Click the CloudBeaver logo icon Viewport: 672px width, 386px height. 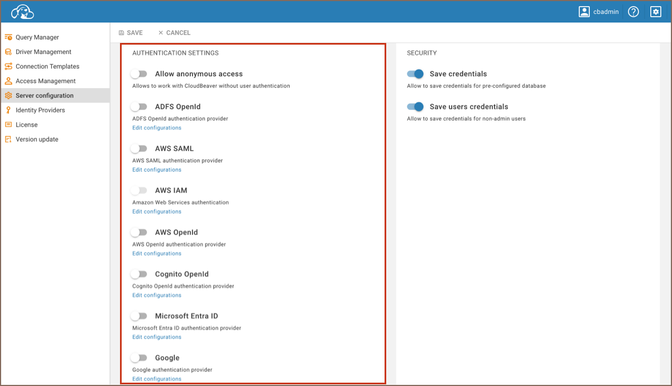point(23,12)
